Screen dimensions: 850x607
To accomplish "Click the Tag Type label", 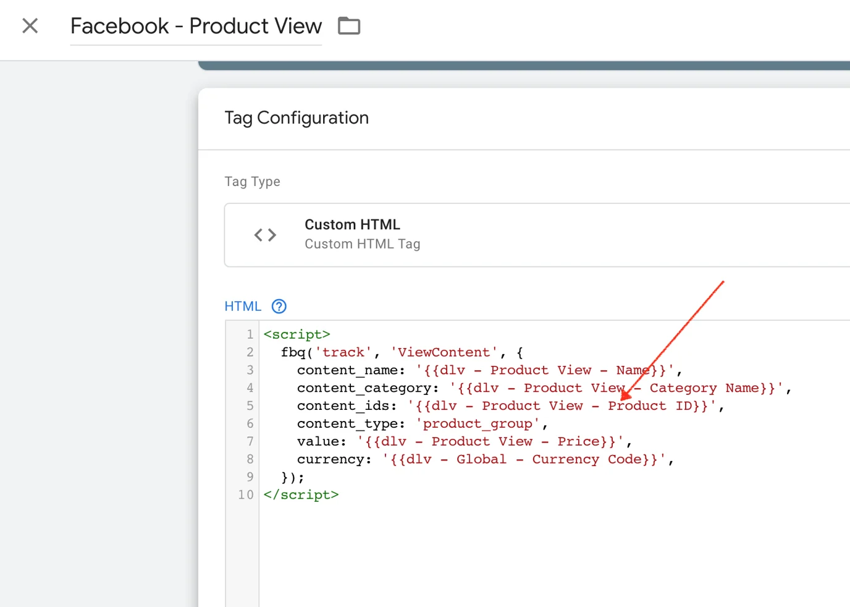I will tap(252, 181).
